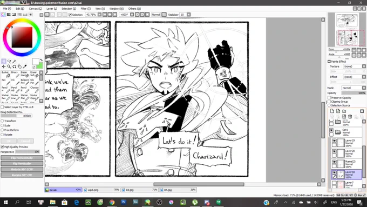
Task: Select the move tool
Action: point(4,66)
